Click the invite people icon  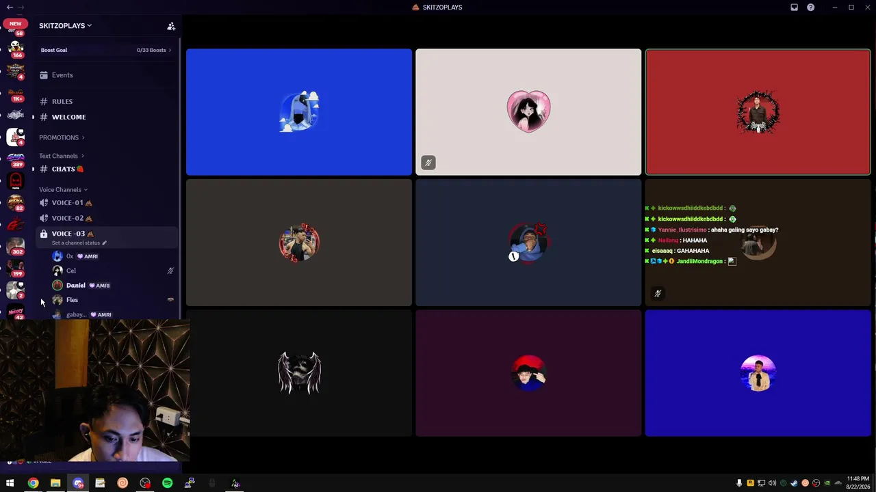click(x=171, y=26)
